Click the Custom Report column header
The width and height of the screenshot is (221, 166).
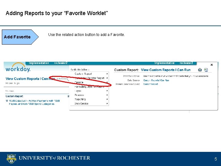pyautogui.click(x=14, y=96)
